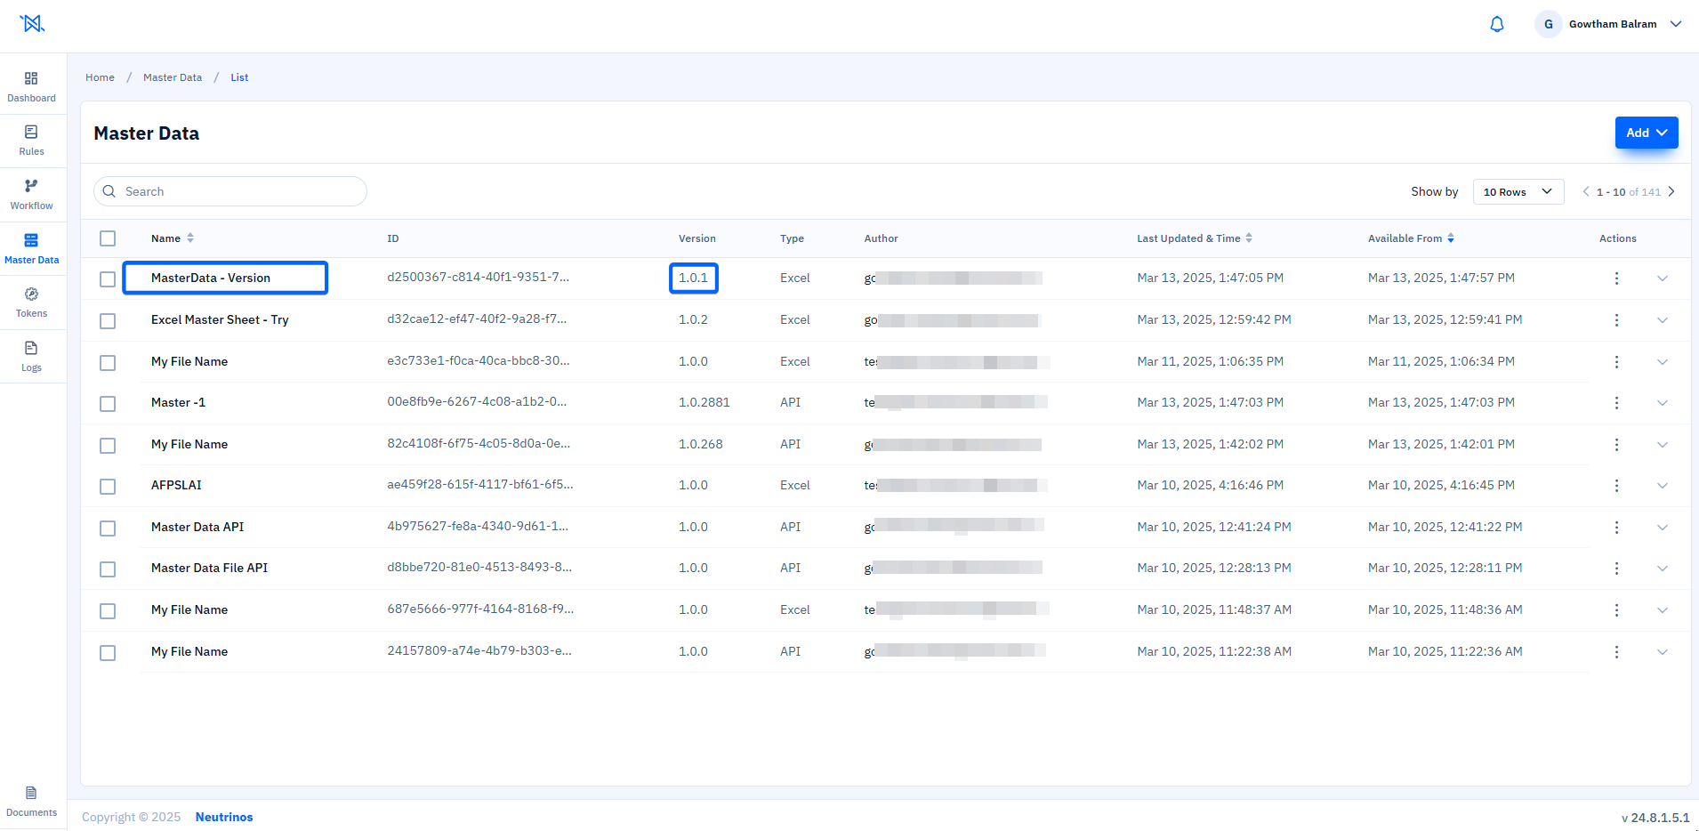Expand the Excel Master Sheet - Try row
1699x831 pixels.
pyautogui.click(x=1662, y=320)
